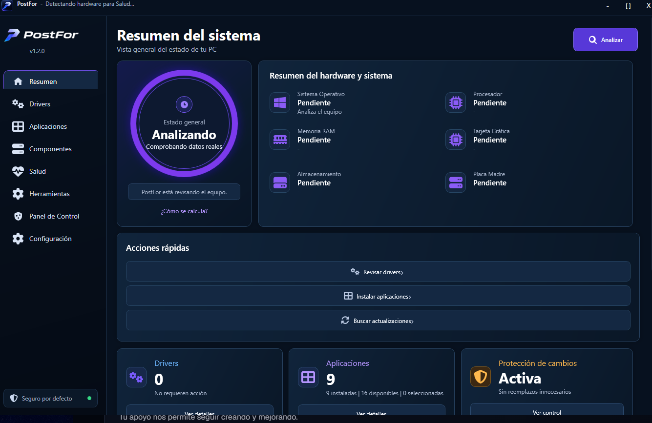
Task: Click the grid icon beside Aplicaciones menu
Action: [x=18, y=126]
